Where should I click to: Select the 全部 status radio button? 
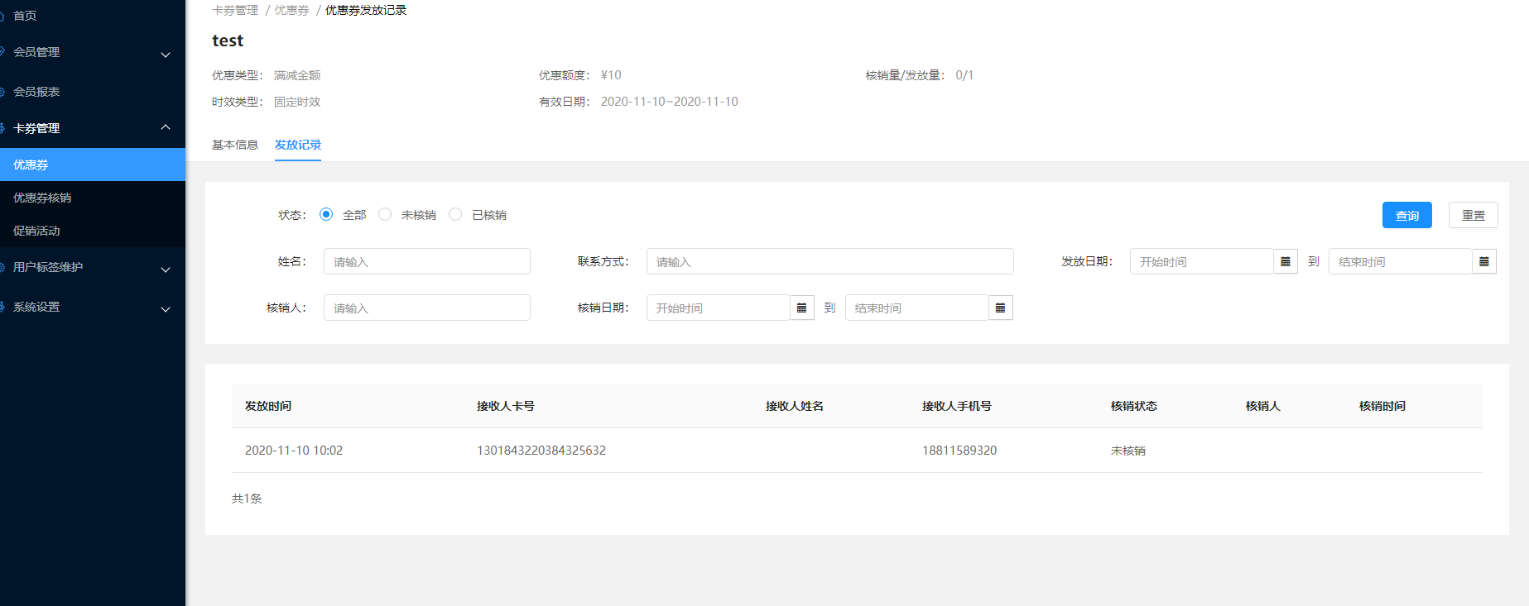(x=326, y=214)
